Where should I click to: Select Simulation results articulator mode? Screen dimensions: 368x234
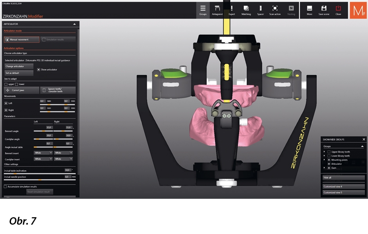[58, 39]
